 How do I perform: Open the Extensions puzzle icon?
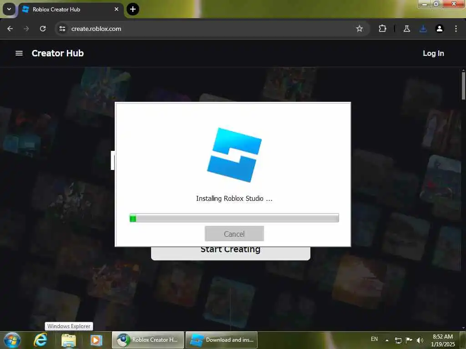(x=382, y=29)
